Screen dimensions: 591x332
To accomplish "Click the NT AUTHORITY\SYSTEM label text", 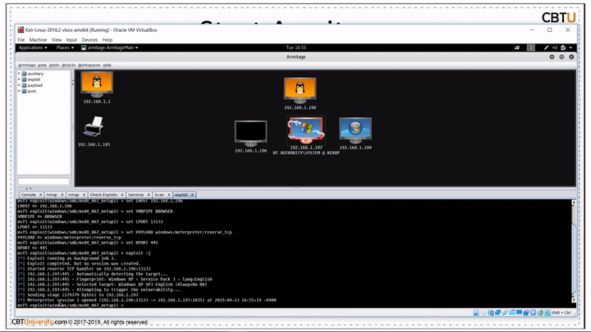I will click(x=306, y=153).
